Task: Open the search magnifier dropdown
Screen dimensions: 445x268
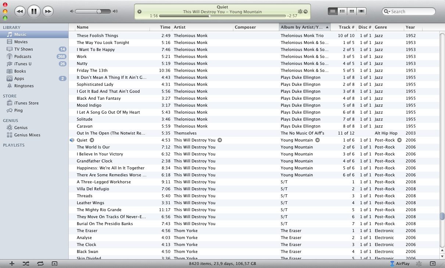Action: [x=387, y=12]
